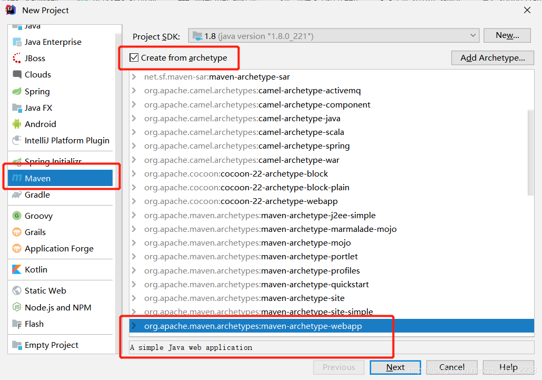Click the New... SDK button

(x=507, y=35)
